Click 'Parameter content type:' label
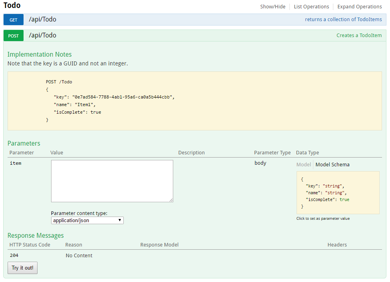390x282 pixels. 79,213
